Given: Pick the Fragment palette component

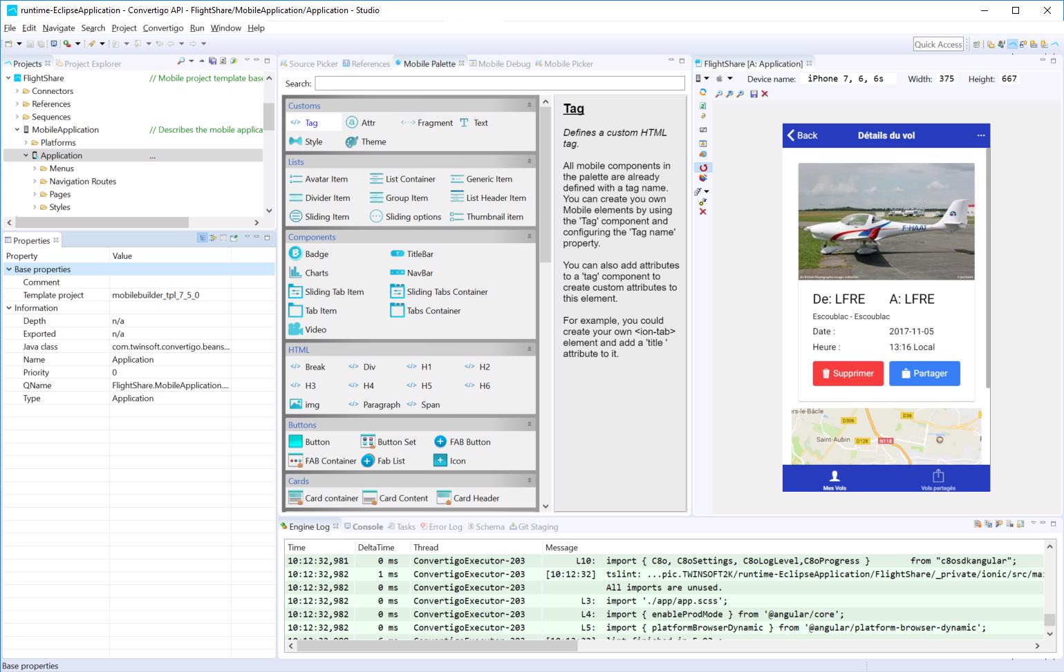Looking at the screenshot, I should (x=427, y=122).
